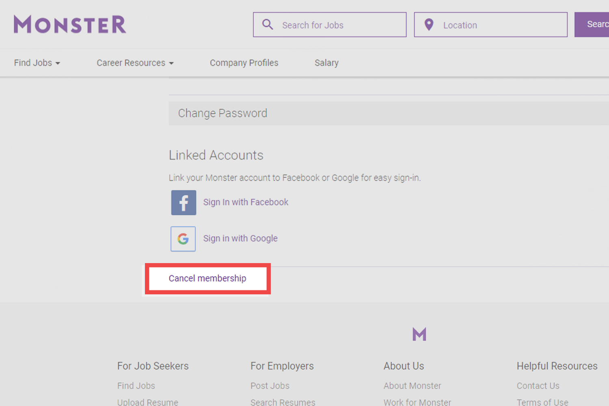Click the location pin icon
This screenshot has width=609, height=406.
[x=429, y=24]
